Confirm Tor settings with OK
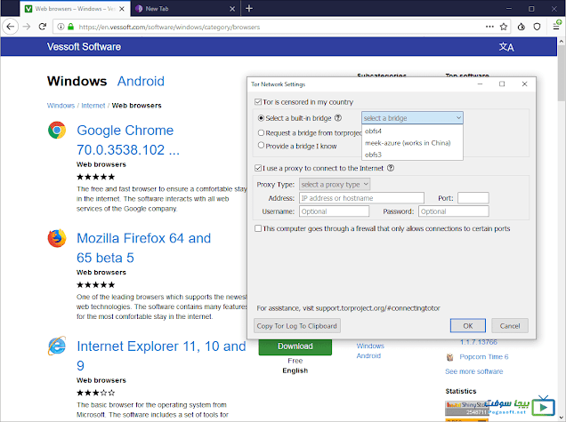The image size is (566, 422). click(468, 326)
